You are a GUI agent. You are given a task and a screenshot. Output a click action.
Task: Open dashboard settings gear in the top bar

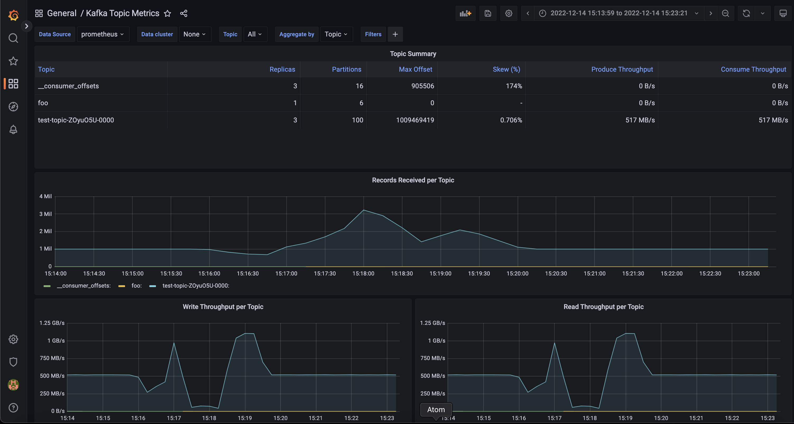(x=509, y=13)
